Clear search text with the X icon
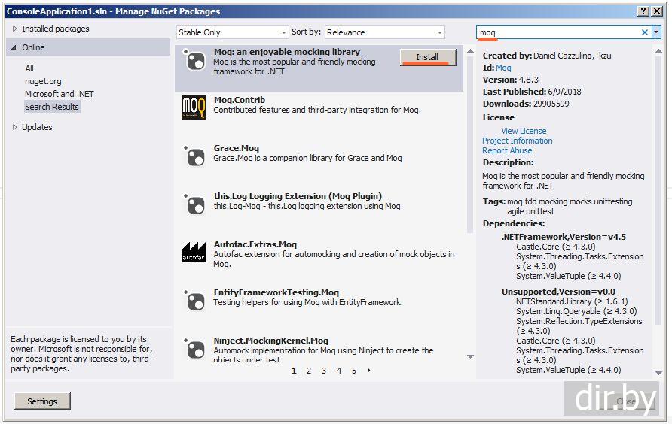 pyautogui.click(x=644, y=32)
